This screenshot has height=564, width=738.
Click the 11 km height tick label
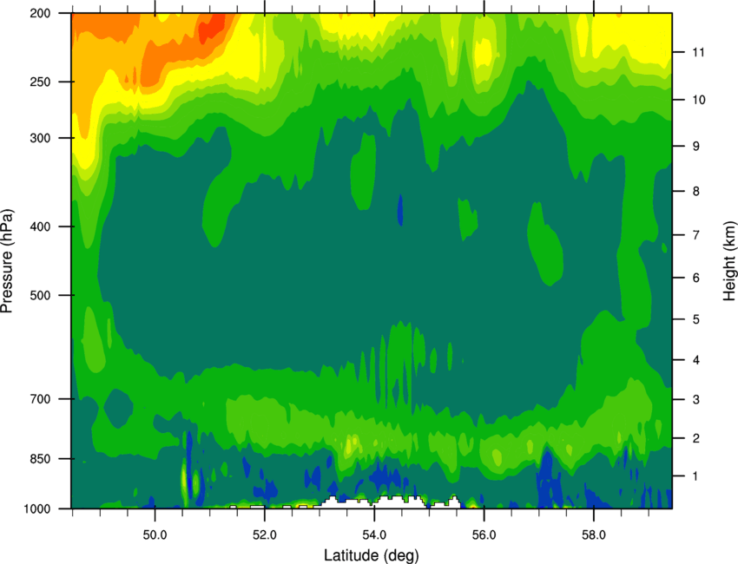(x=698, y=52)
